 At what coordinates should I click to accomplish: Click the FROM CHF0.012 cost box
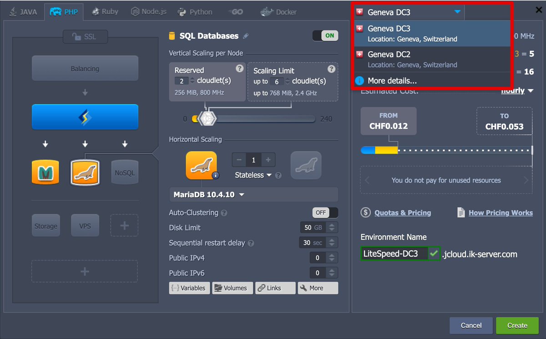click(x=389, y=121)
